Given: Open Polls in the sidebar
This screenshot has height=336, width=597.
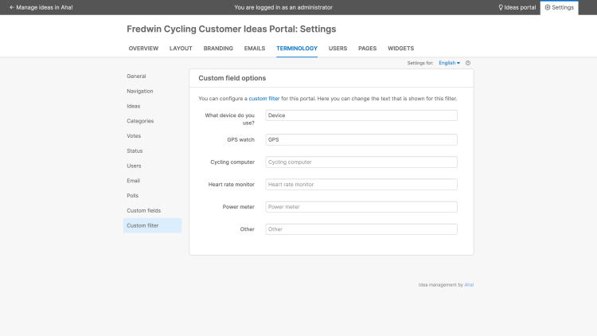Looking at the screenshot, I should (x=133, y=195).
